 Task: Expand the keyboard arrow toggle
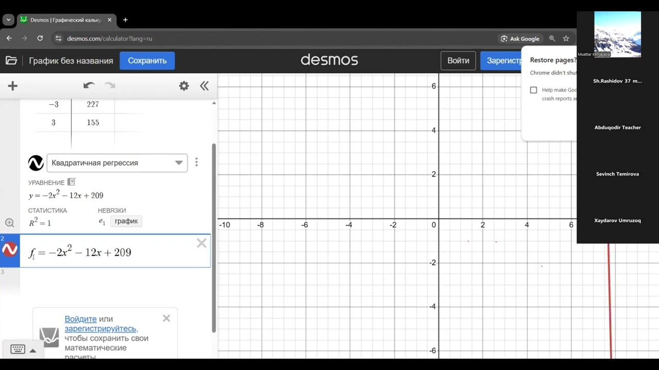point(32,350)
